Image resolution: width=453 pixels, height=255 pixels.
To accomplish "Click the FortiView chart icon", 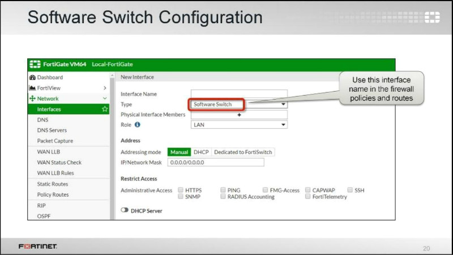I will 32,88.
